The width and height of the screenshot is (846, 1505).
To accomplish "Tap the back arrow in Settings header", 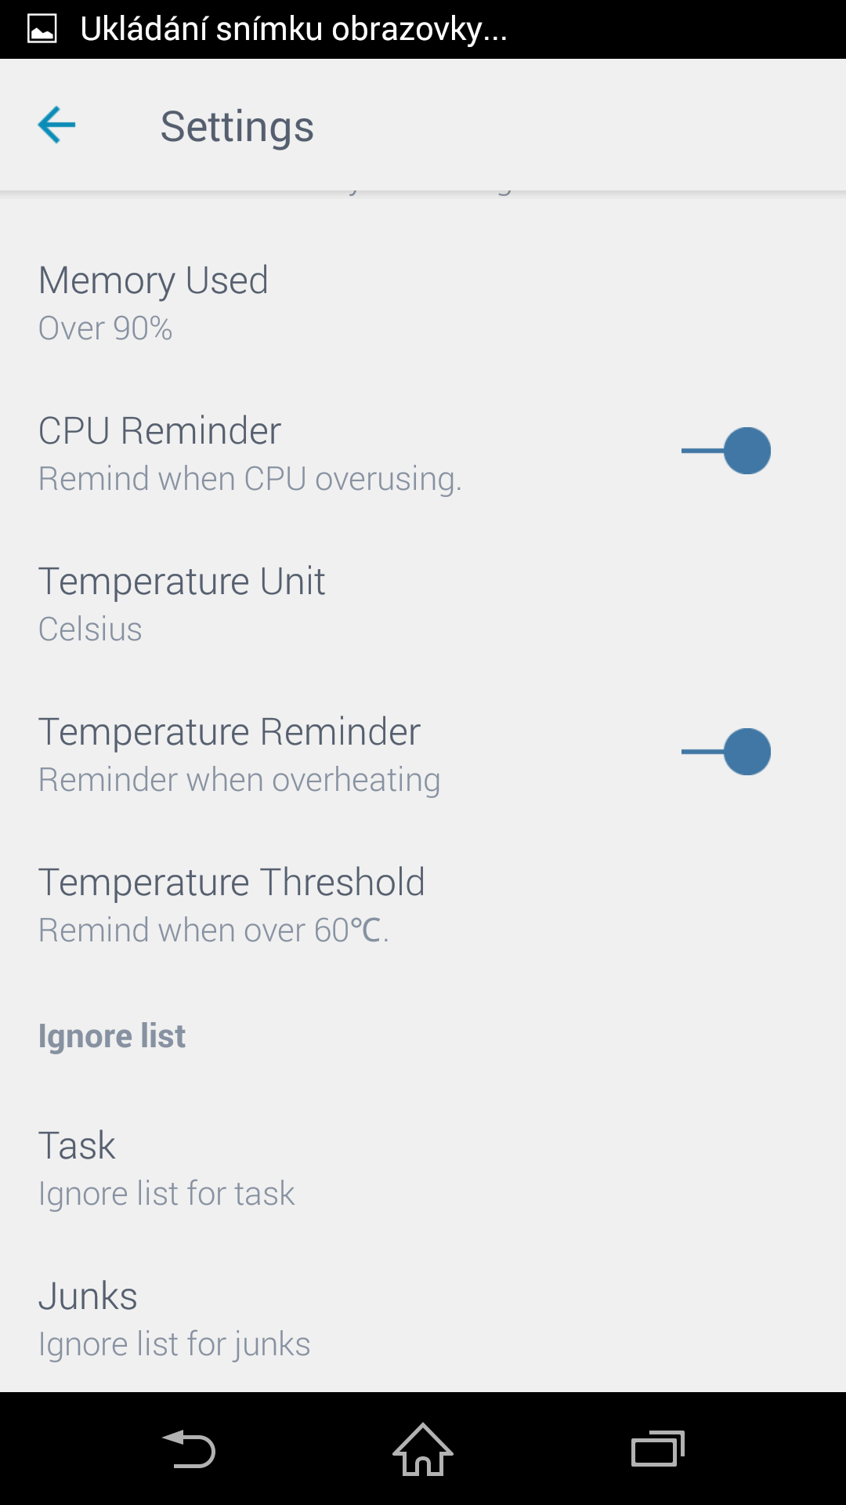I will click(56, 125).
